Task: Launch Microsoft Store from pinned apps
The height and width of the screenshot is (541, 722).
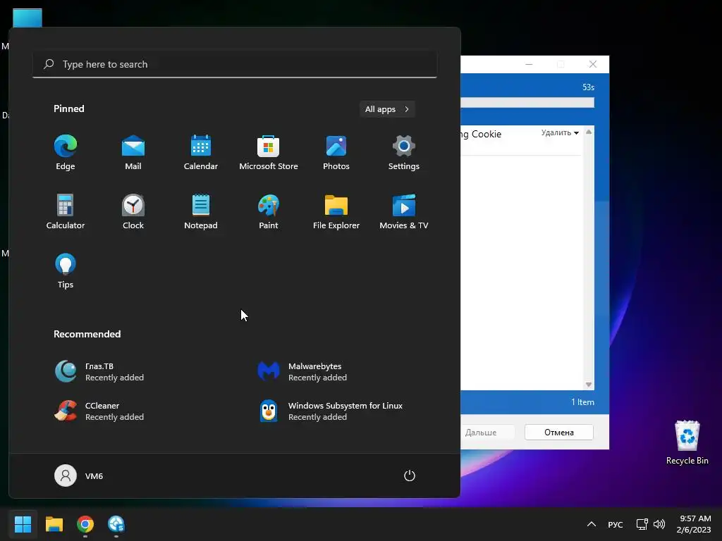Action: pyautogui.click(x=269, y=153)
